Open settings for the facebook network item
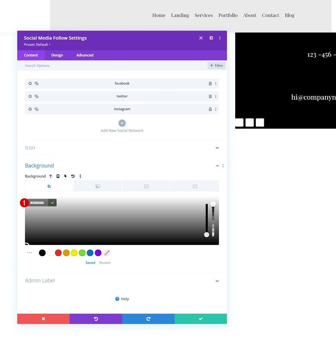Image resolution: width=336 pixels, height=344 pixels. click(30, 83)
